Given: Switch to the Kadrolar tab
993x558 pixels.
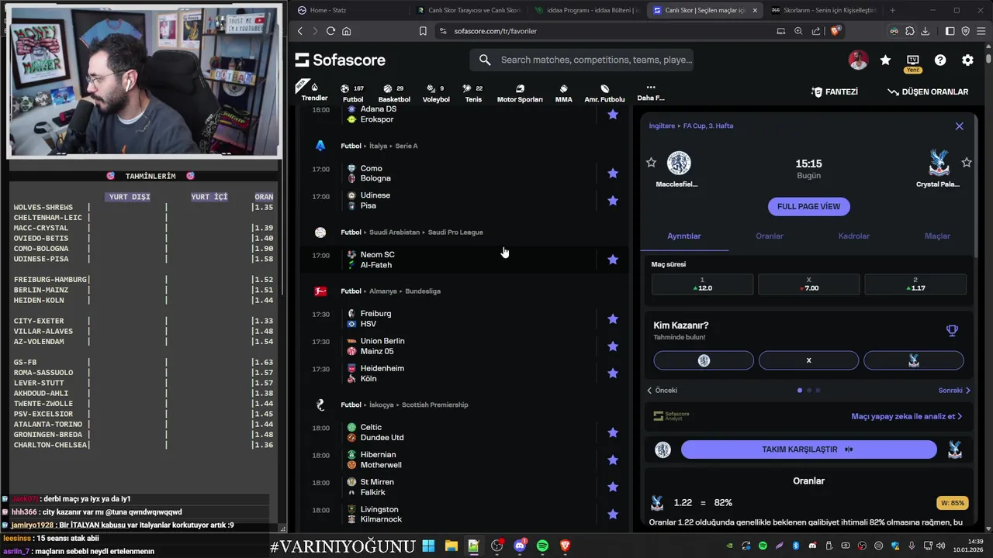Looking at the screenshot, I should [853, 236].
